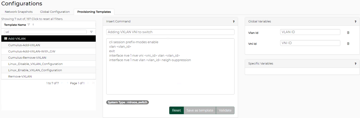Click the Validate button
This screenshot has height=118, width=360.
point(225,110)
